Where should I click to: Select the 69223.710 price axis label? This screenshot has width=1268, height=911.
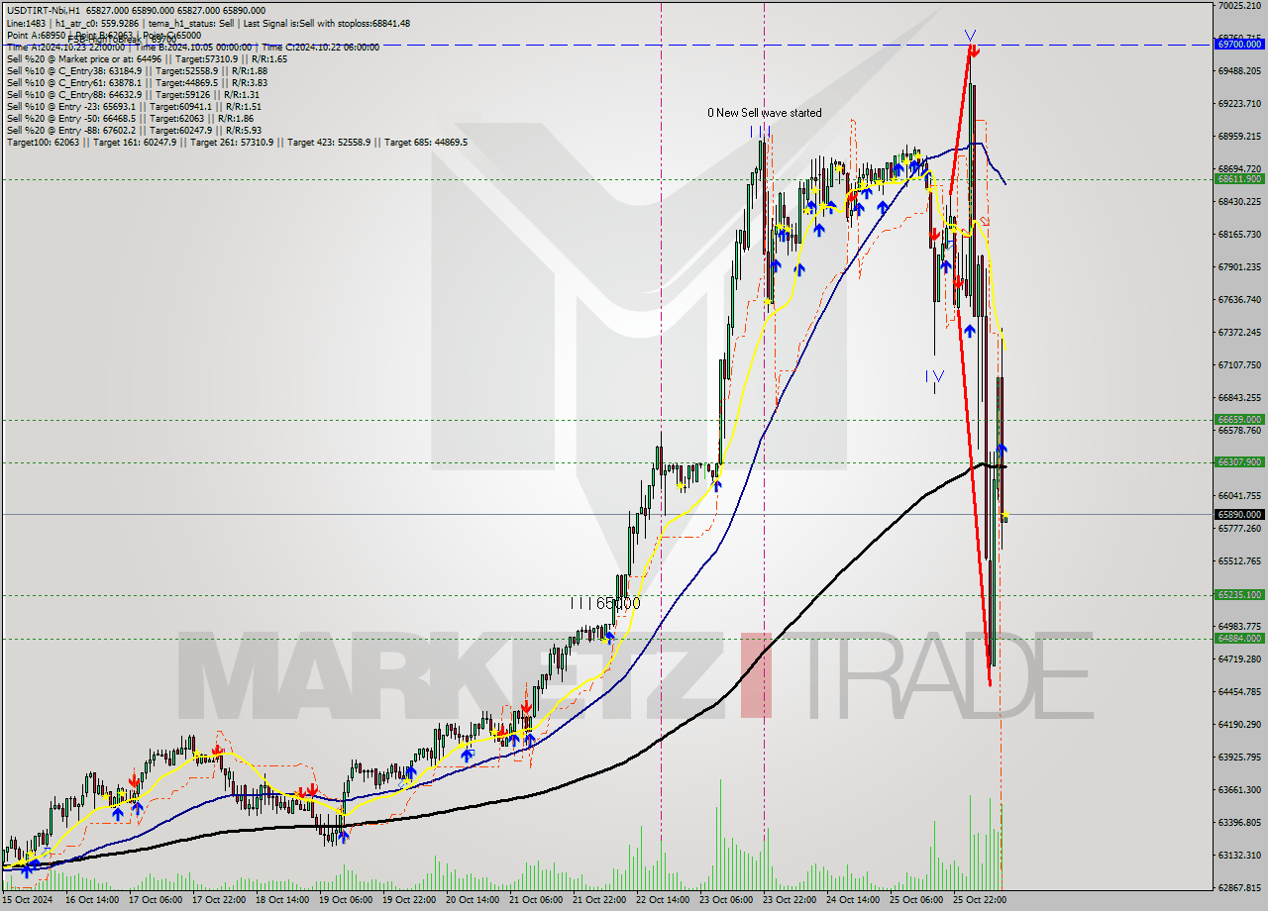click(1239, 103)
